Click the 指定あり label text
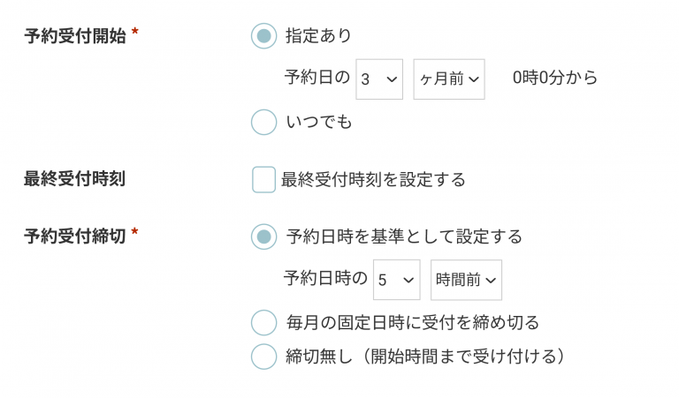The width and height of the screenshot is (679, 398). [x=319, y=36]
